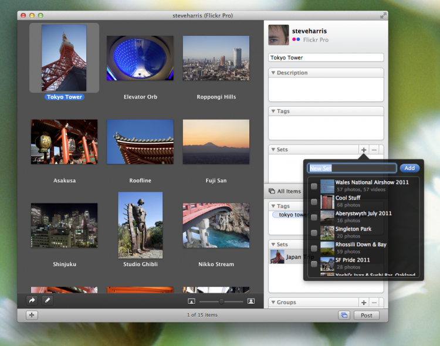
Task: Click the Elevator Orb caption label
Action: [x=140, y=97]
